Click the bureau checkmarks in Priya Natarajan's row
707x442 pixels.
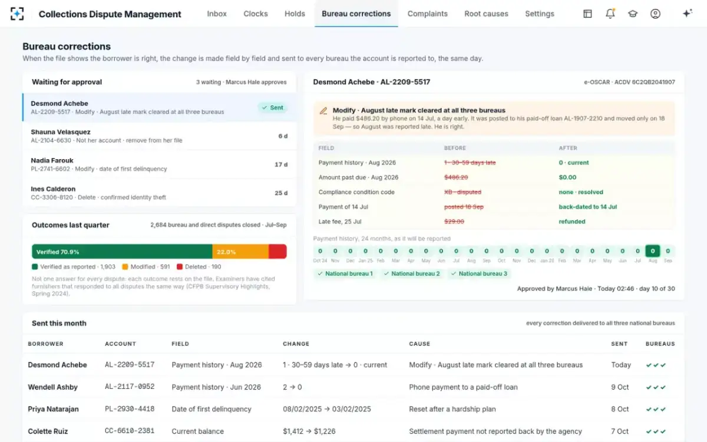[x=656, y=409]
